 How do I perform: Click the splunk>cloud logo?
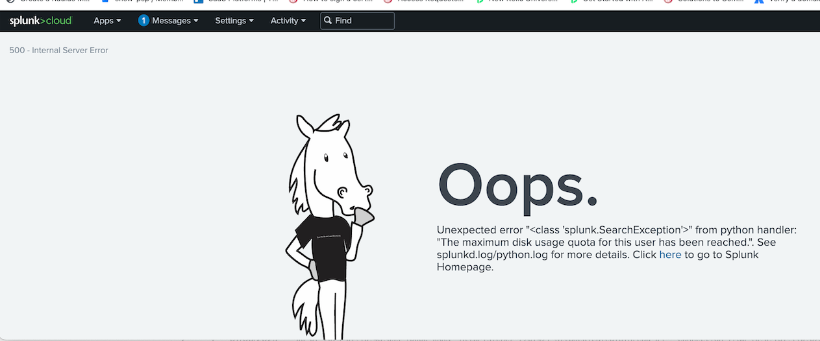(x=40, y=21)
